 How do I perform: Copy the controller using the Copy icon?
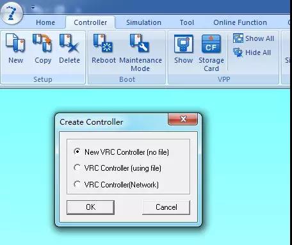(x=43, y=49)
